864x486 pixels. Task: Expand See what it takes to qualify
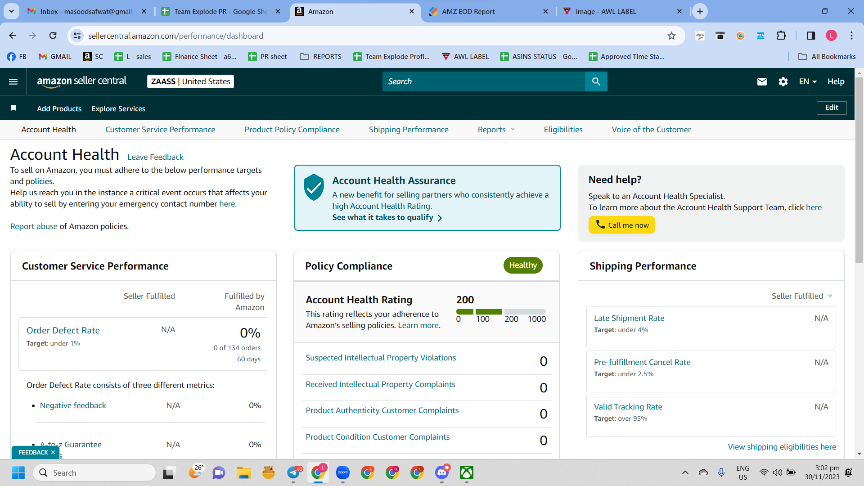[387, 218]
